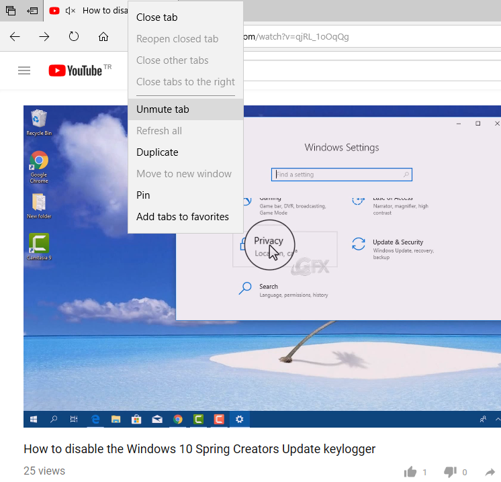Screen dimensions: 501x482
Task: Select Pin from the tab menu
Action: point(185,195)
